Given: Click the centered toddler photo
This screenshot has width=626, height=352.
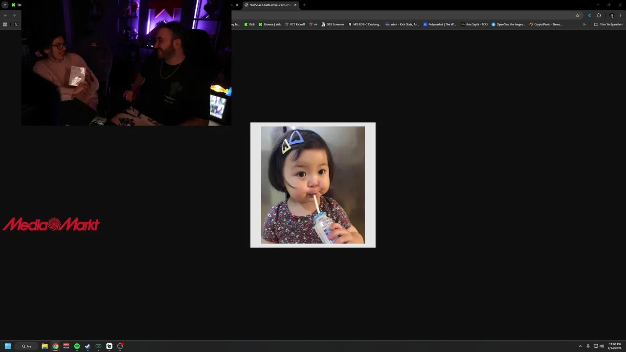Looking at the screenshot, I should 313,185.
